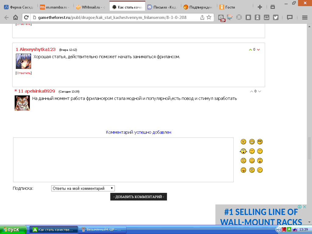Open the VKontakte B extension icon
312x234 pixels.
248,17
